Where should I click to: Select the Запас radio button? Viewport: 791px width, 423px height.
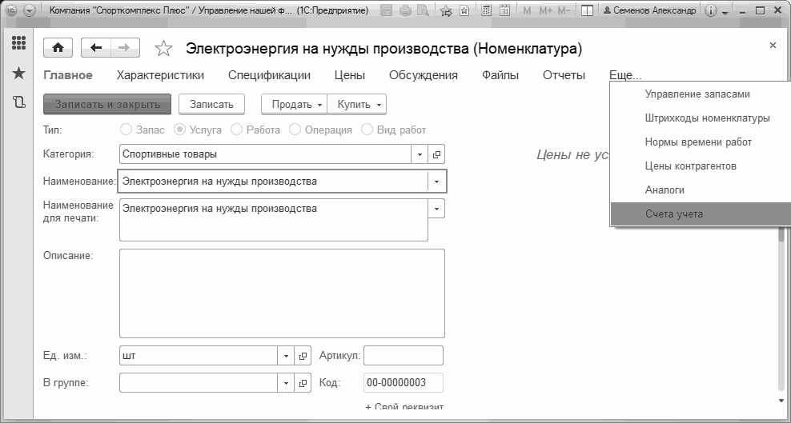[126, 130]
